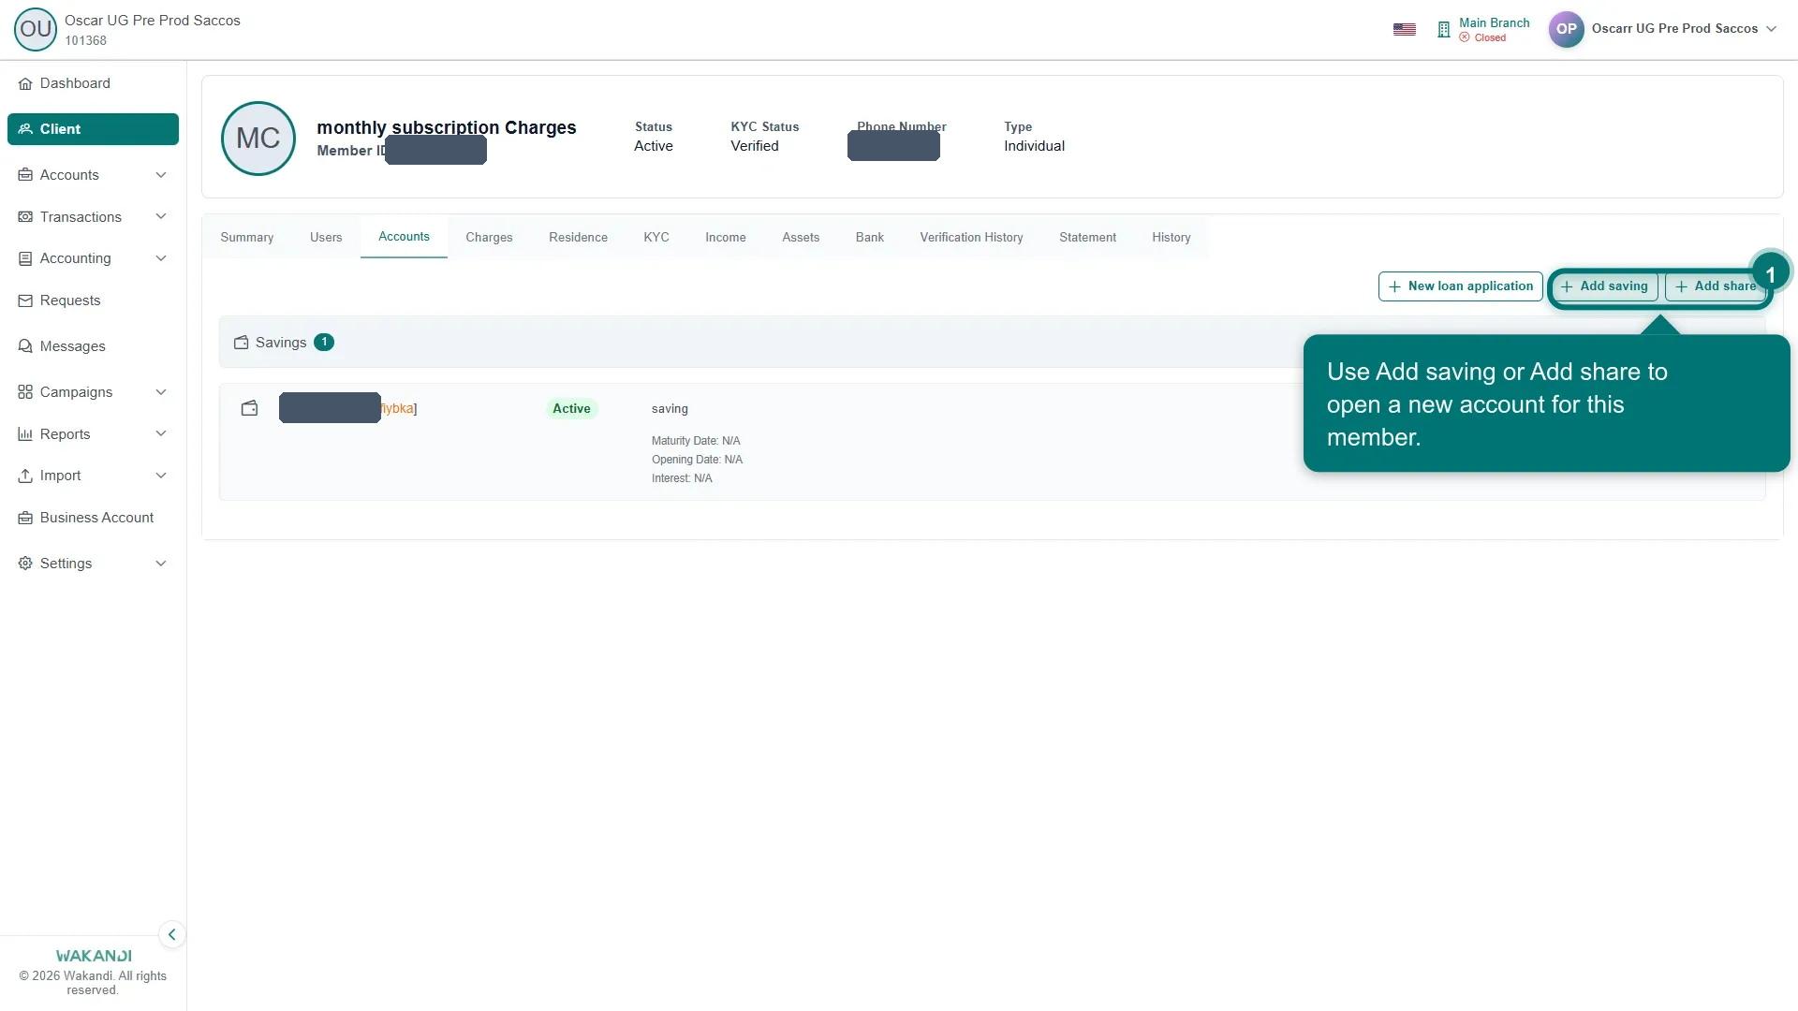Click the Savings count badge 1
This screenshot has width=1798, height=1011.
tap(324, 343)
